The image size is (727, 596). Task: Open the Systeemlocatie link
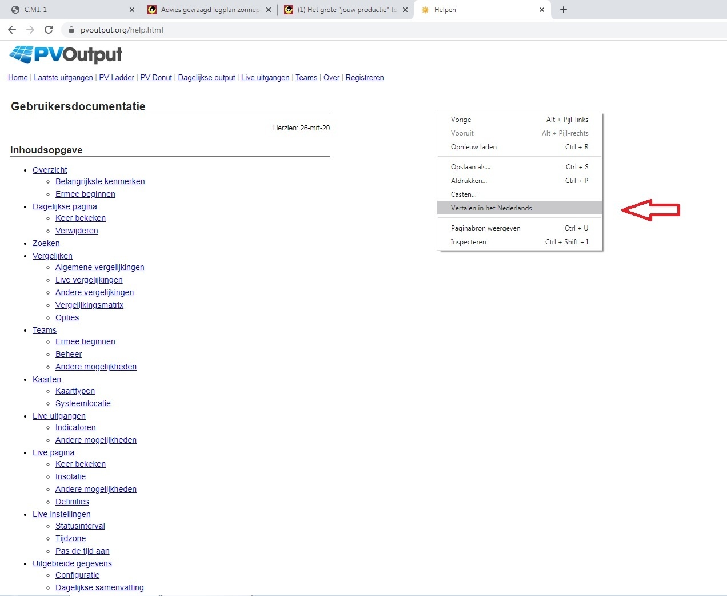pyautogui.click(x=83, y=403)
